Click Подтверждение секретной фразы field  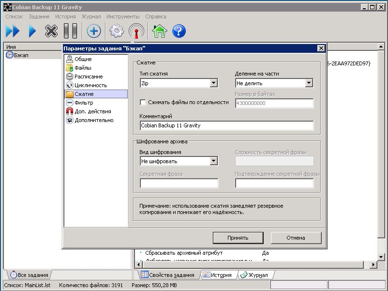coord(274,184)
